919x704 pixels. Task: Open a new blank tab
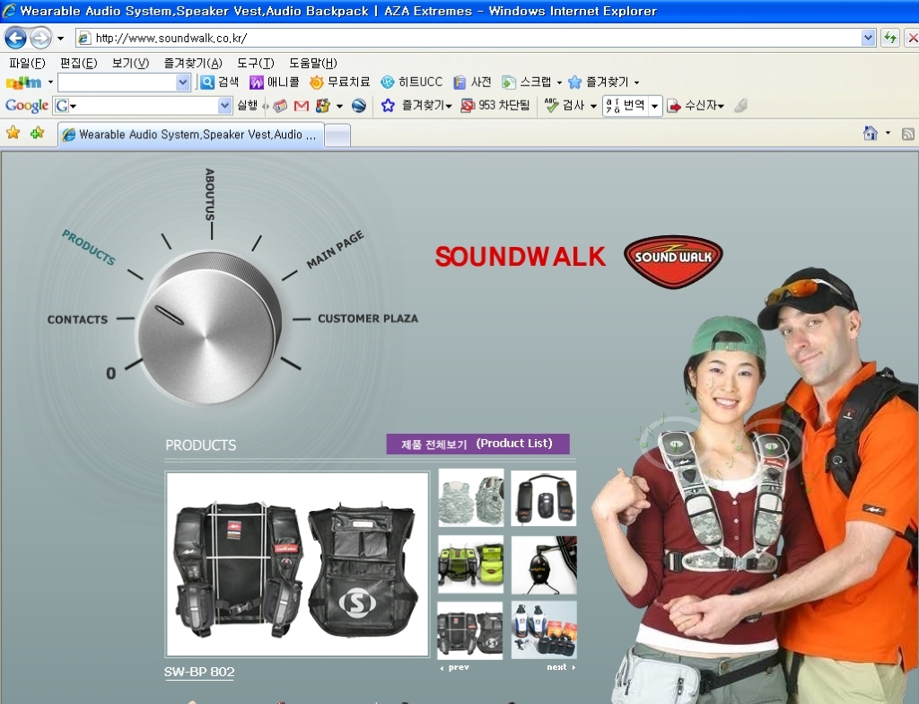[x=337, y=135]
